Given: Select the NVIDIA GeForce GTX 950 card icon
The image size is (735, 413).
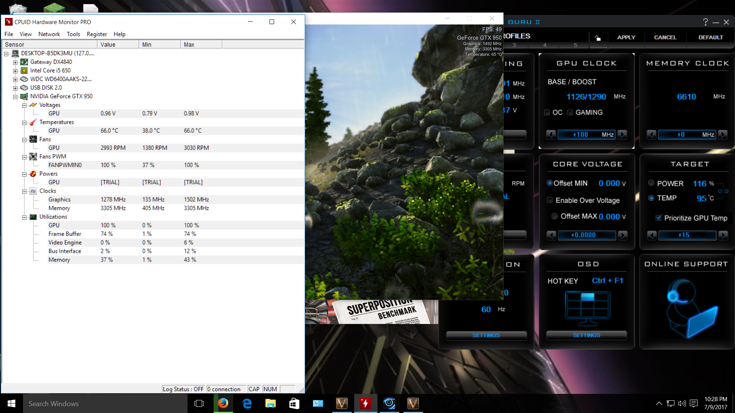Looking at the screenshot, I should coord(24,96).
